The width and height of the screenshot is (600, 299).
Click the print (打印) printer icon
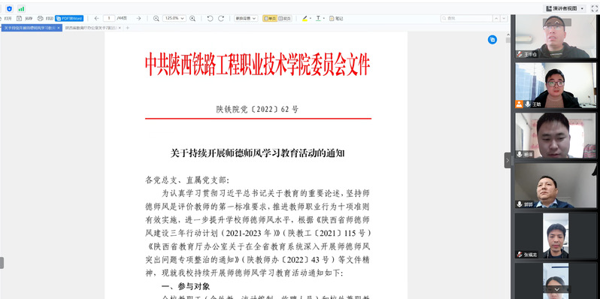(40, 18)
